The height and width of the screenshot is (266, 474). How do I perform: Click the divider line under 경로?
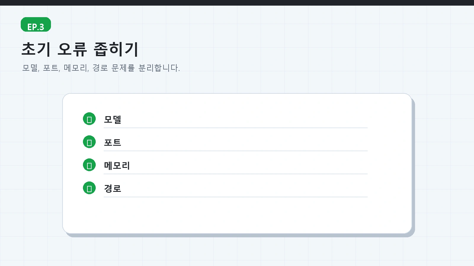236,197
